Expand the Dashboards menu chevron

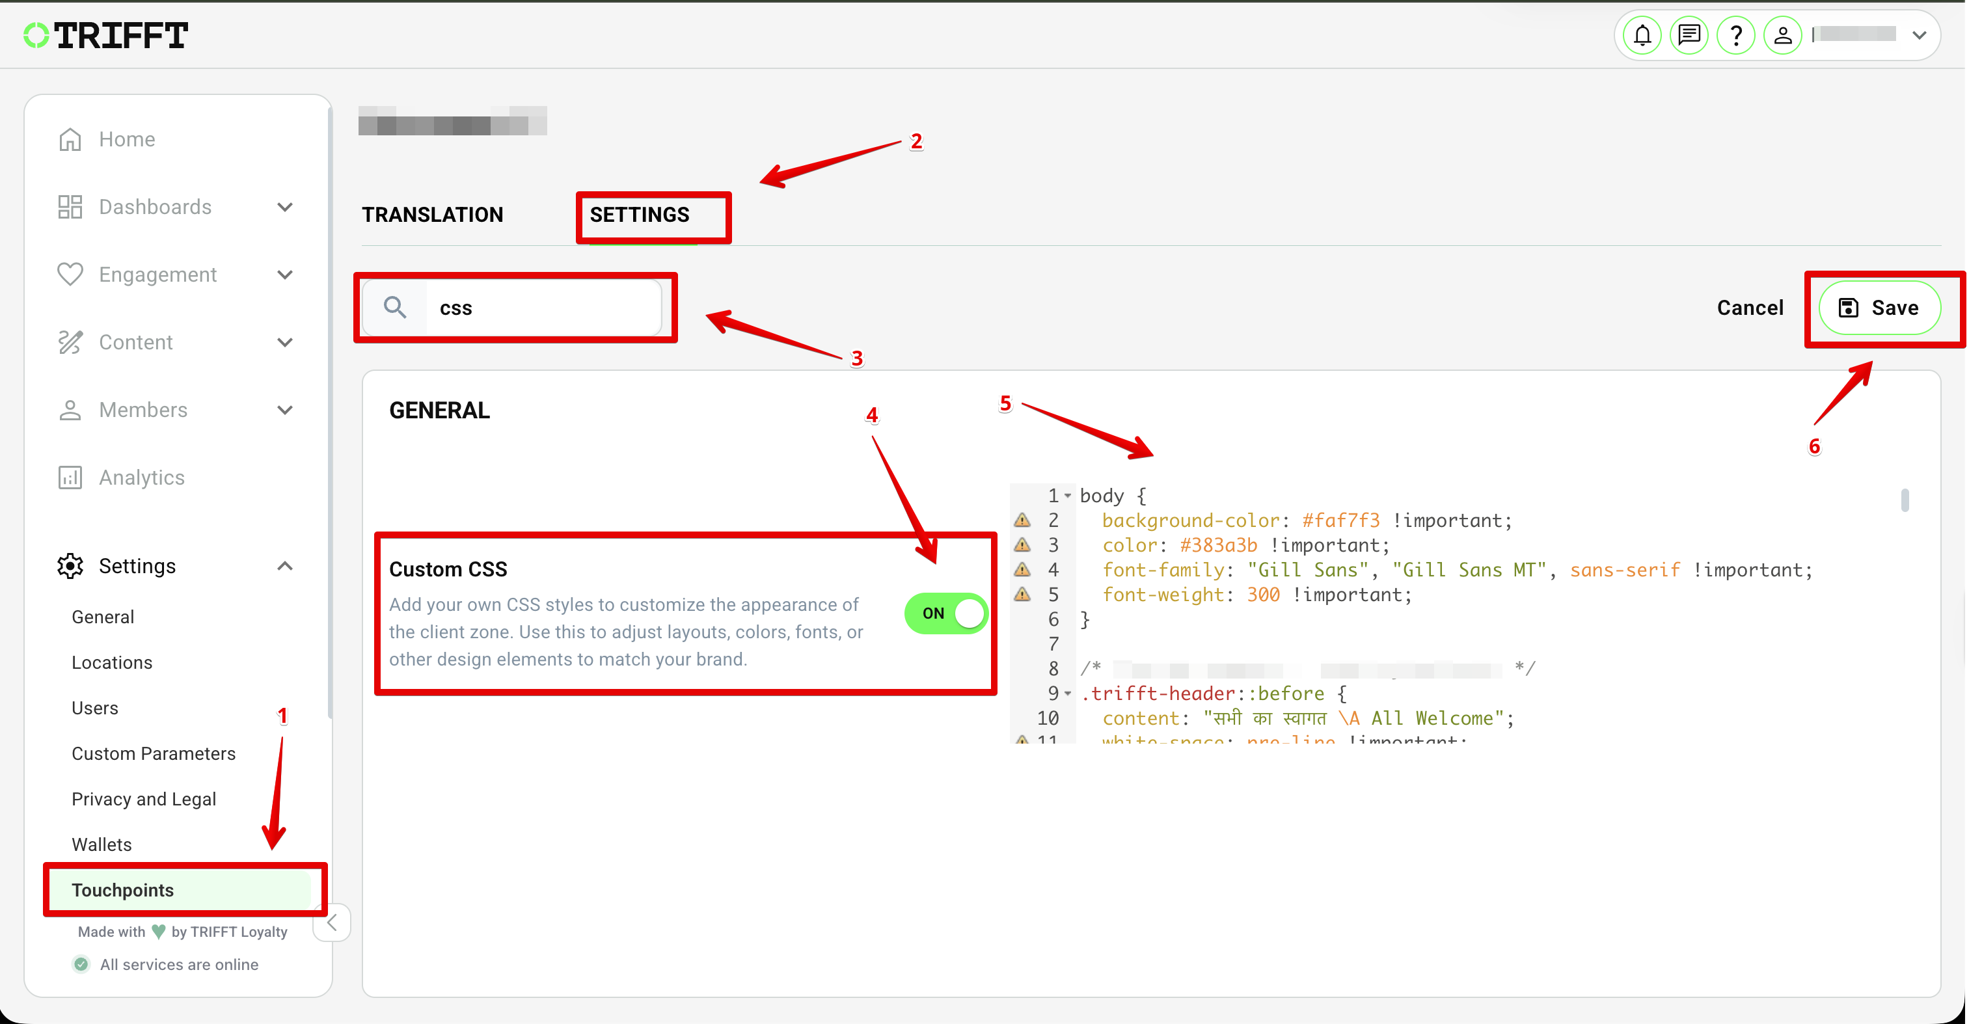285,207
